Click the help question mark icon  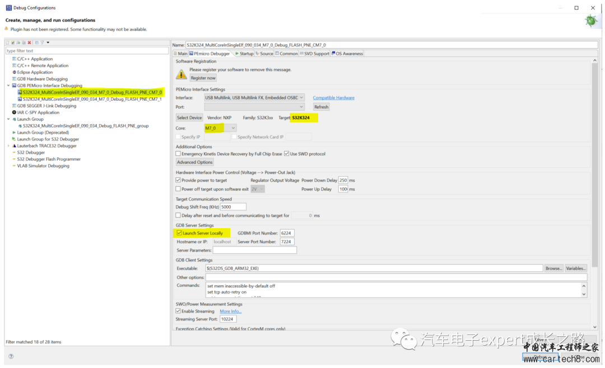point(11,356)
